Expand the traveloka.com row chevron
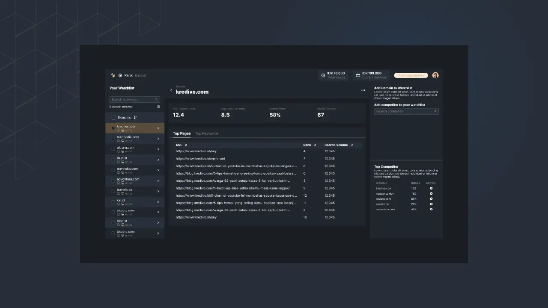This screenshot has width=548, height=308. [x=158, y=170]
